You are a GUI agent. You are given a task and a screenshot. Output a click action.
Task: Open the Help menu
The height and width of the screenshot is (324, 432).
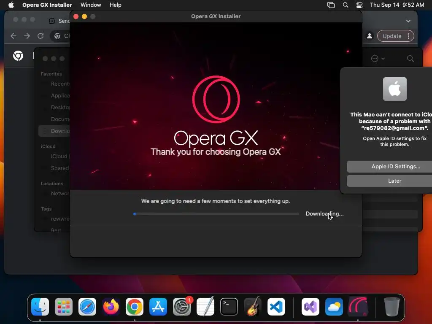115,5
